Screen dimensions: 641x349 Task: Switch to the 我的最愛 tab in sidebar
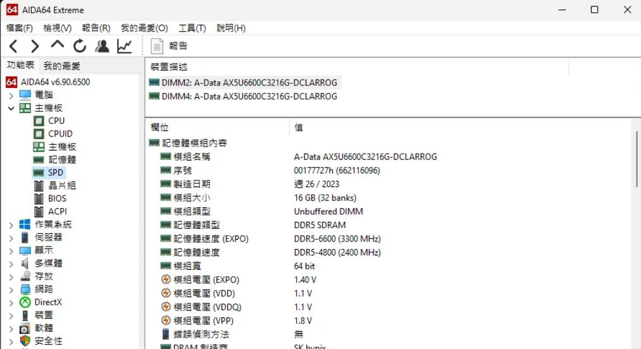62,66
